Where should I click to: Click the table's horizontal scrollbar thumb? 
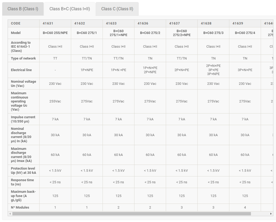pos(132,214)
